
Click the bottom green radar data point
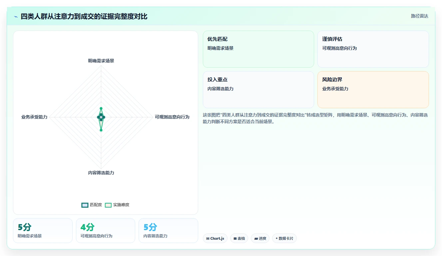pyautogui.click(x=101, y=130)
